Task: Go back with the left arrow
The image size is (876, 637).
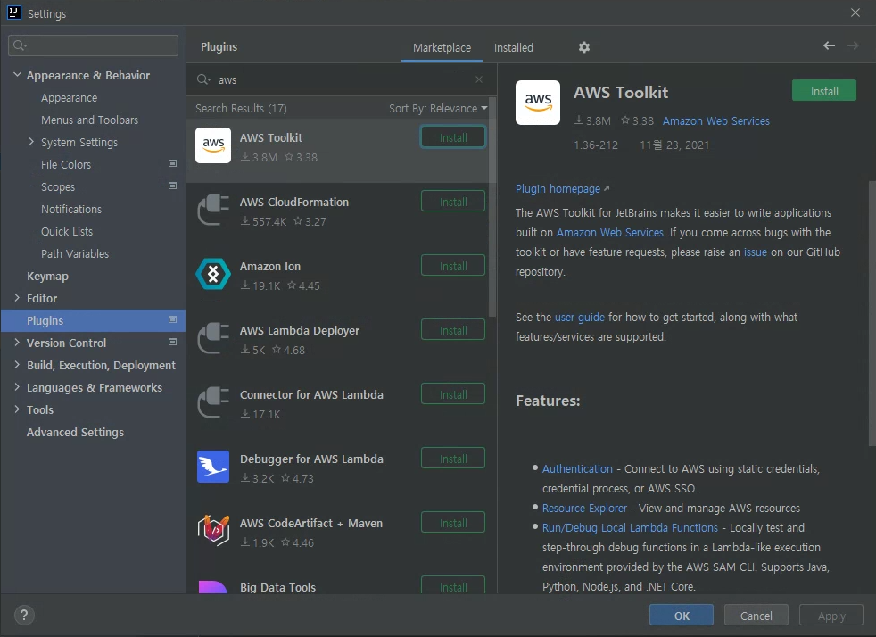Action: (829, 45)
